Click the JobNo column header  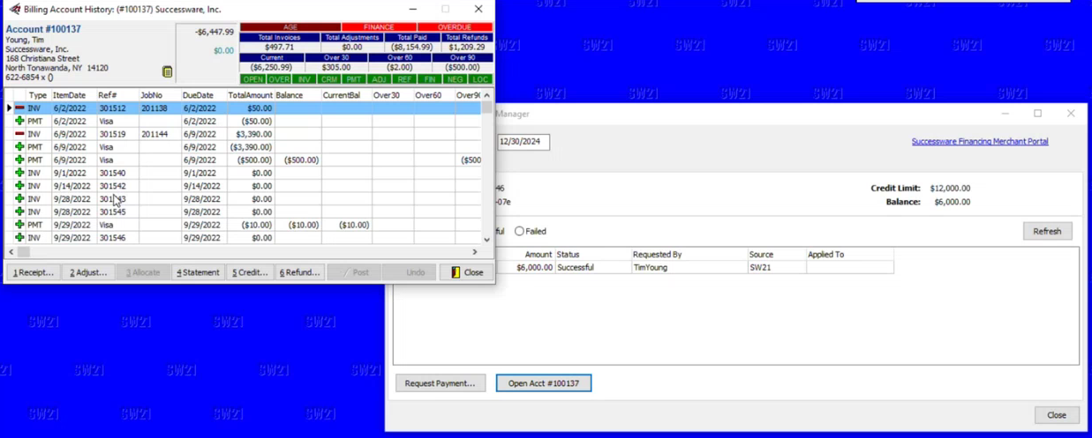(x=159, y=95)
